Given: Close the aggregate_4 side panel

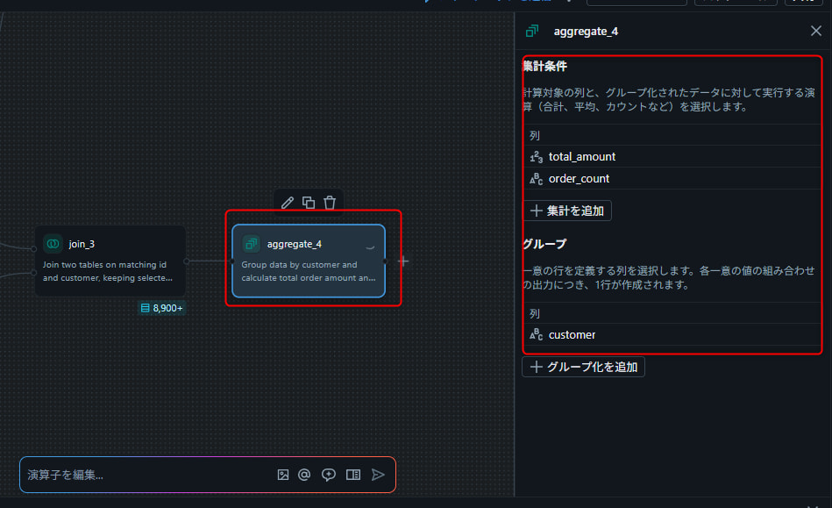Looking at the screenshot, I should tap(816, 31).
